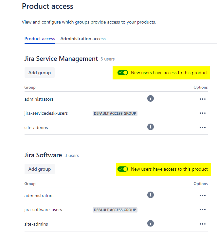Open options menu for jira-servicedesk-users group

coord(203,113)
